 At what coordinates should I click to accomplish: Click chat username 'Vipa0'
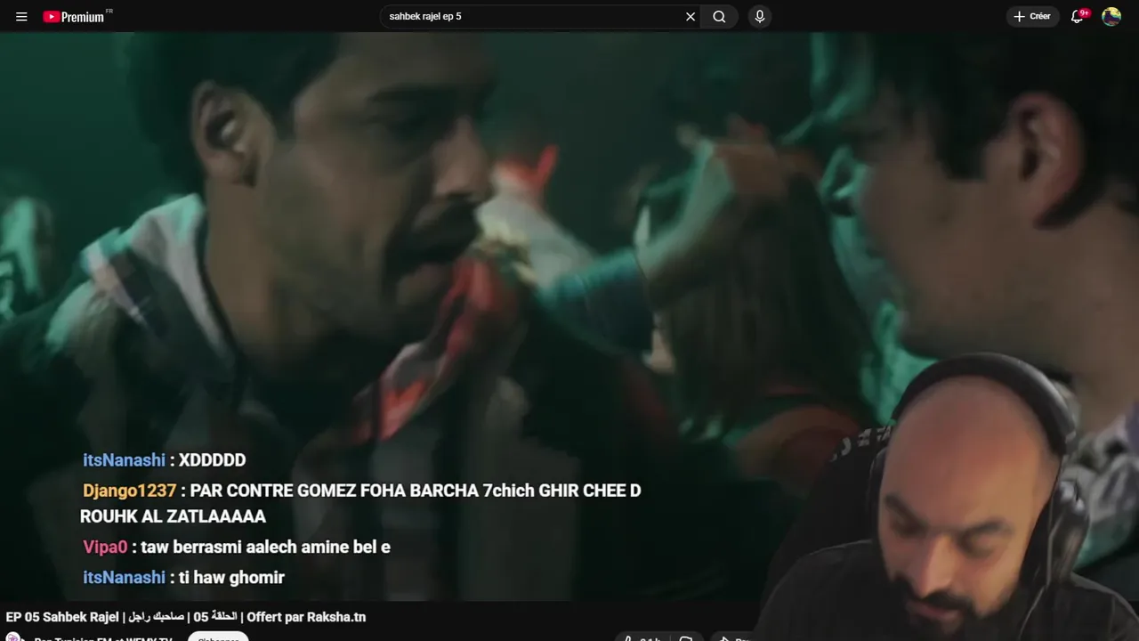105,547
